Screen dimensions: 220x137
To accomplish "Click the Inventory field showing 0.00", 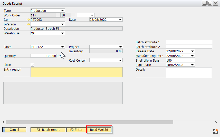I will tap(106, 51).
